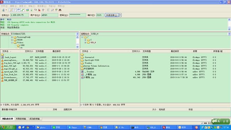Open the 书签 (Bookmarks) menu
The width and height of the screenshot is (231, 130).
pyautogui.click(x=52, y=6)
